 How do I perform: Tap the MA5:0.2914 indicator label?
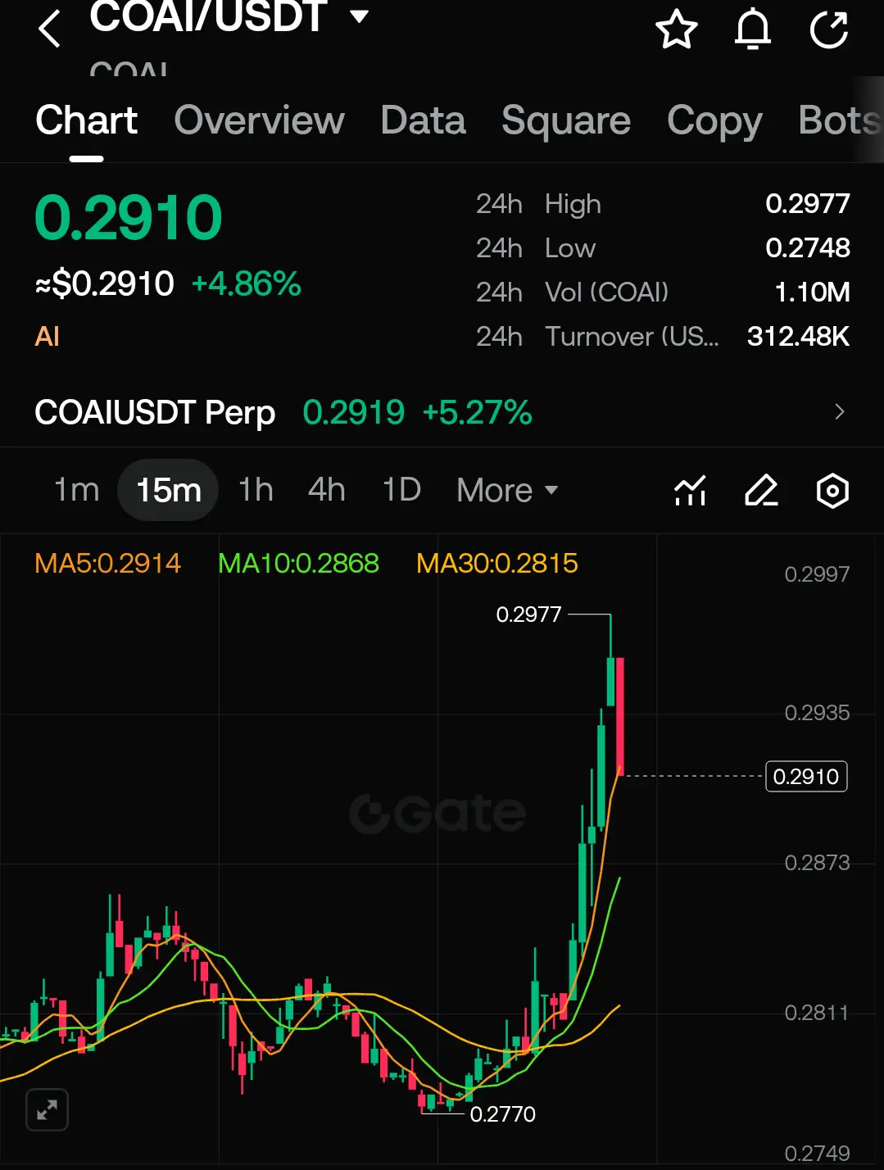[107, 563]
